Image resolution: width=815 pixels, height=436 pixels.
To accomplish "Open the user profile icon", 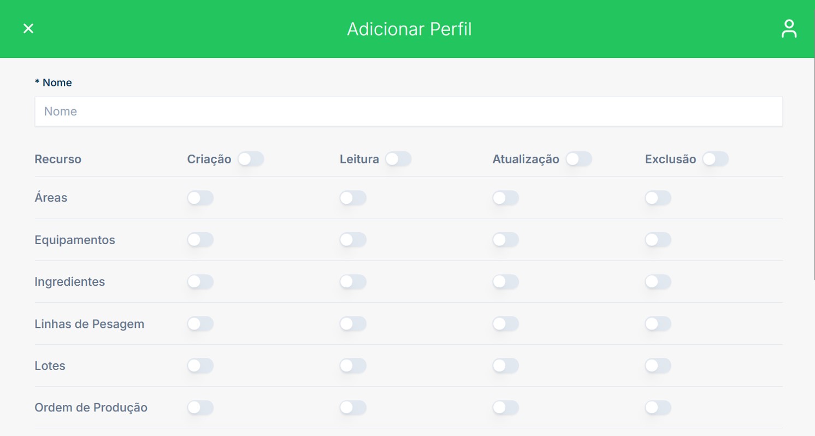I will [x=789, y=29].
